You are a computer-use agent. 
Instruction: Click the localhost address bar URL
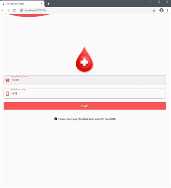pos(35,10)
